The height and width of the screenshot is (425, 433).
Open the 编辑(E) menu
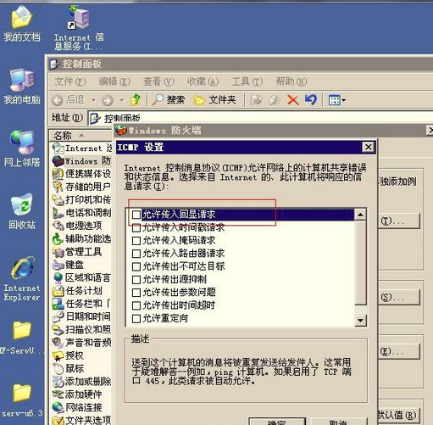pyautogui.click(x=114, y=81)
